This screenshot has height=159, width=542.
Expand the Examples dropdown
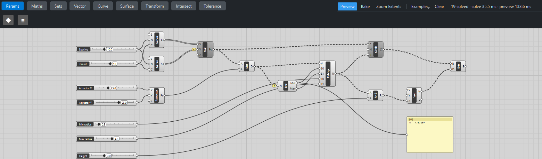(420, 6)
